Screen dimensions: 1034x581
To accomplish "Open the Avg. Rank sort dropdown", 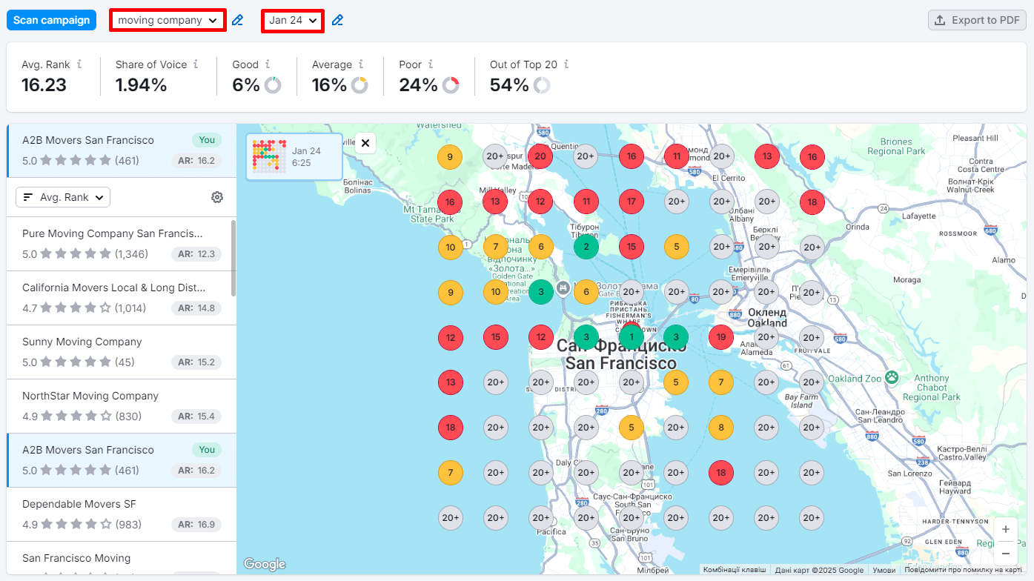I will 63,197.
